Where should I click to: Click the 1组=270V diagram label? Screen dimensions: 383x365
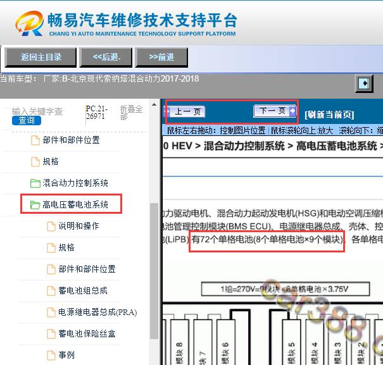click(x=285, y=289)
